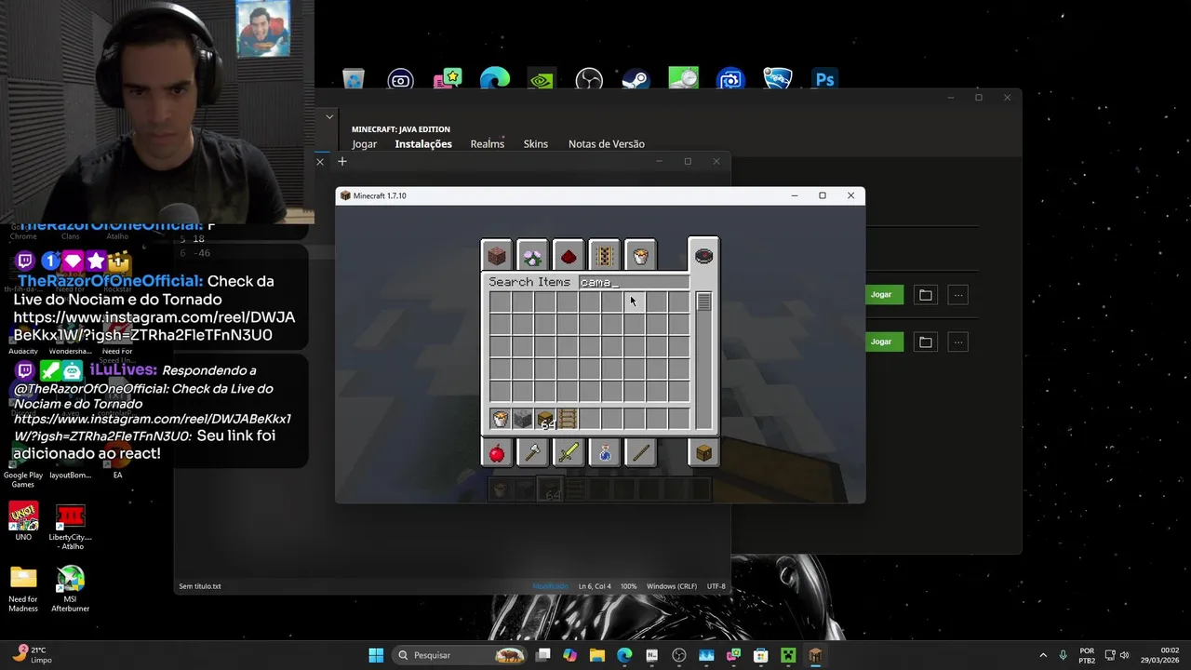Screen dimensions: 1191x670
Task: Open the UNO game desktop icon
Action: [23, 522]
